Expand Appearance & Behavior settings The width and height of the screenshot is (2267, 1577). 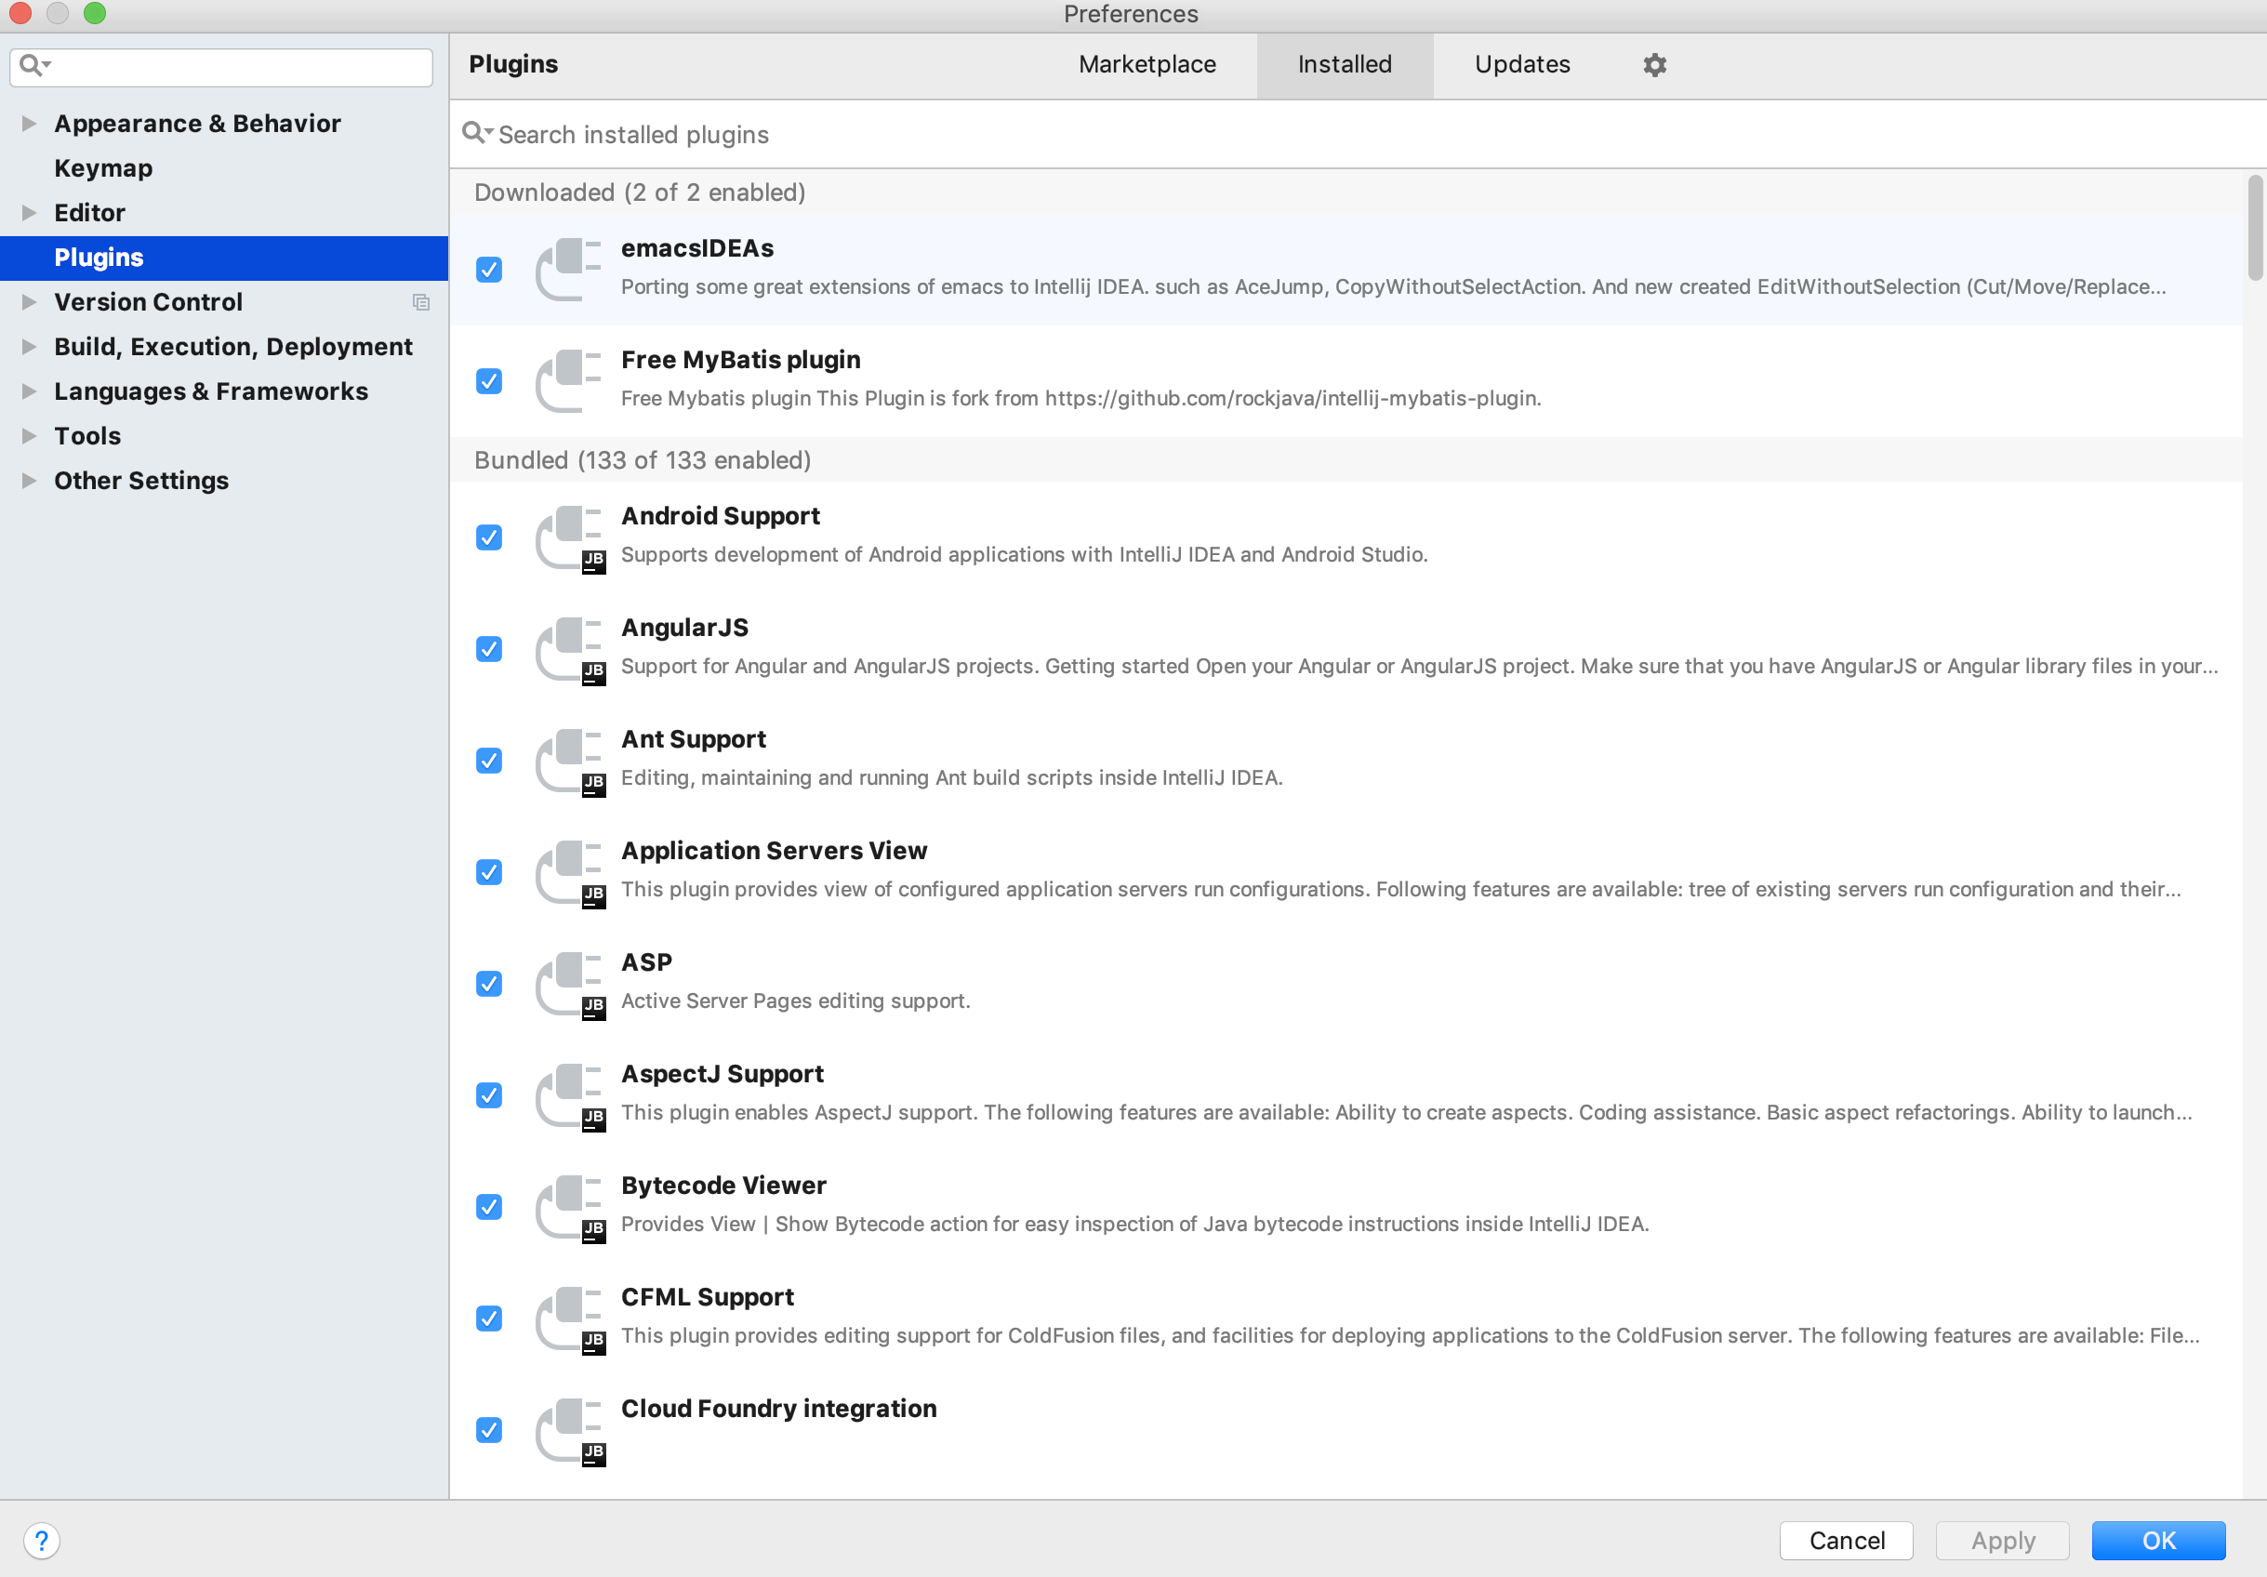click(x=29, y=124)
